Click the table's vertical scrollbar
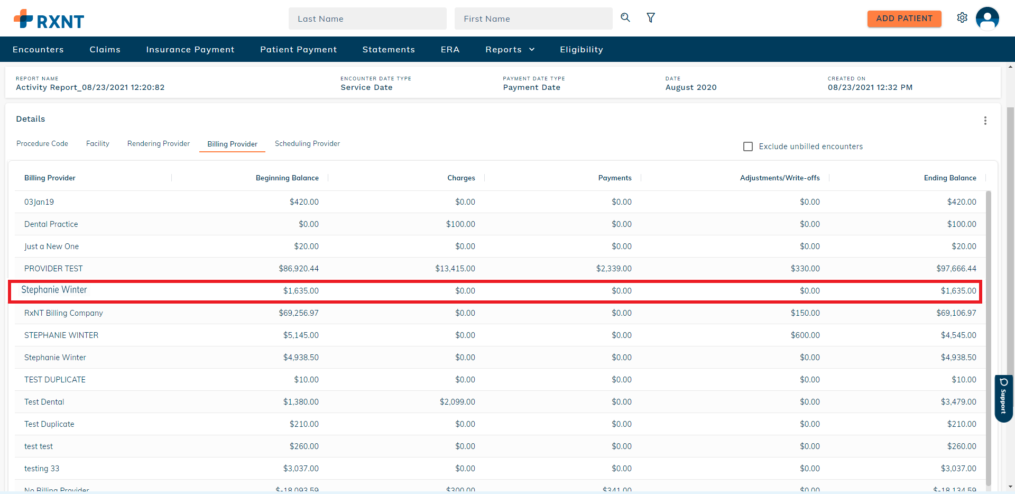 click(989, 339)
